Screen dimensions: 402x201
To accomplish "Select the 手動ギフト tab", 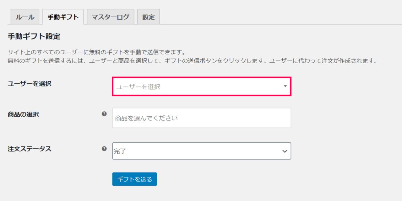I will click(63, 17).
